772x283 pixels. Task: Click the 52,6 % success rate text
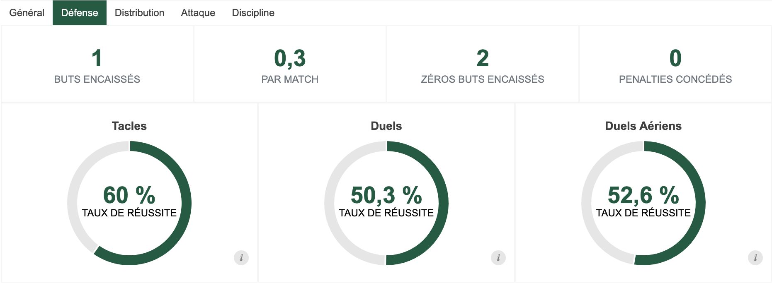pyautogui.click(x=643, y=195)
